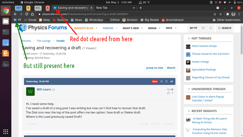
Task: Reload the current page
Action: click(27, 14)
